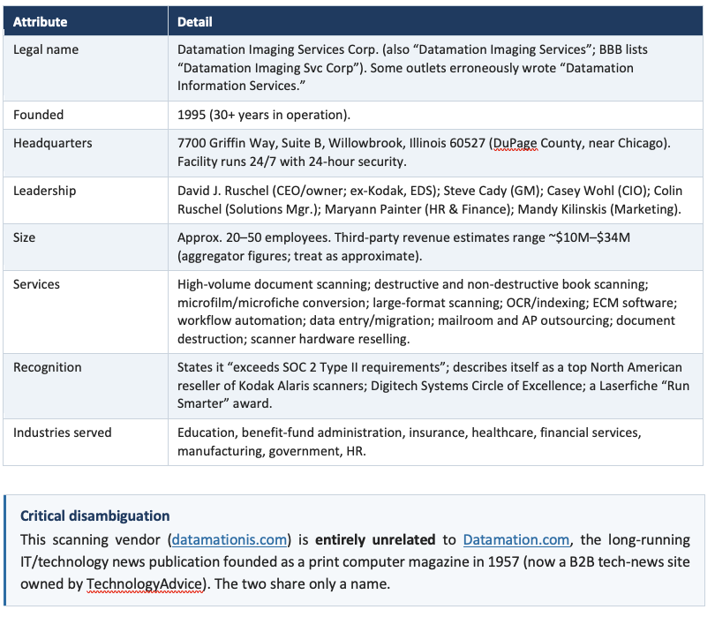The height and width of the screenshot is (617, 715).
Task: Click the text 'Education, benefit-fund administration'
Action: click(x=290, y=433)
